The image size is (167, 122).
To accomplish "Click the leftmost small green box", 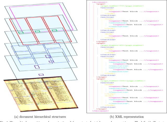I will coord(21,33).
